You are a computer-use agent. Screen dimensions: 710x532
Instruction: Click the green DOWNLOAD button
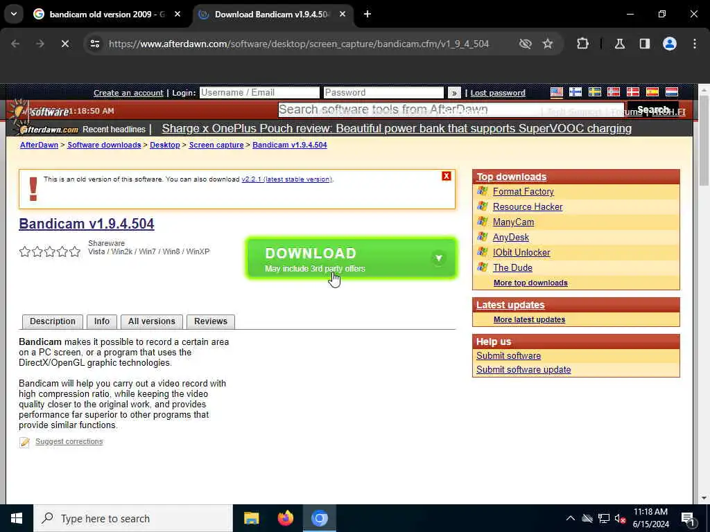[352, 258]
